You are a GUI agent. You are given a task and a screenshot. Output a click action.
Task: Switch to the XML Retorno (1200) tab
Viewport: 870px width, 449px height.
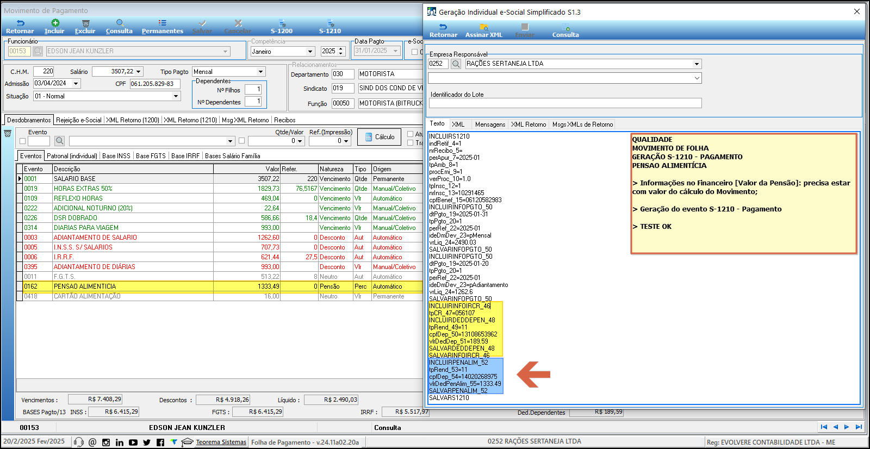(x=133, y=120)
